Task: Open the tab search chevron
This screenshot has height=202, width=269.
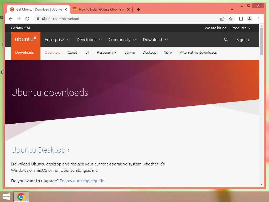Action: click(232, 9)
